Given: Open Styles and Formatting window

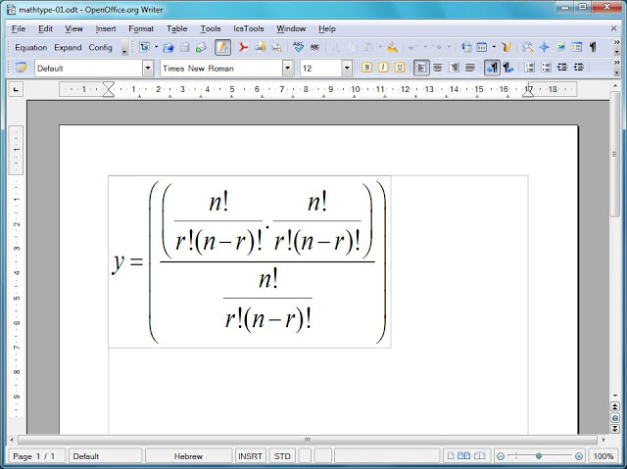Looking at the screenshot, I should 21,68.
